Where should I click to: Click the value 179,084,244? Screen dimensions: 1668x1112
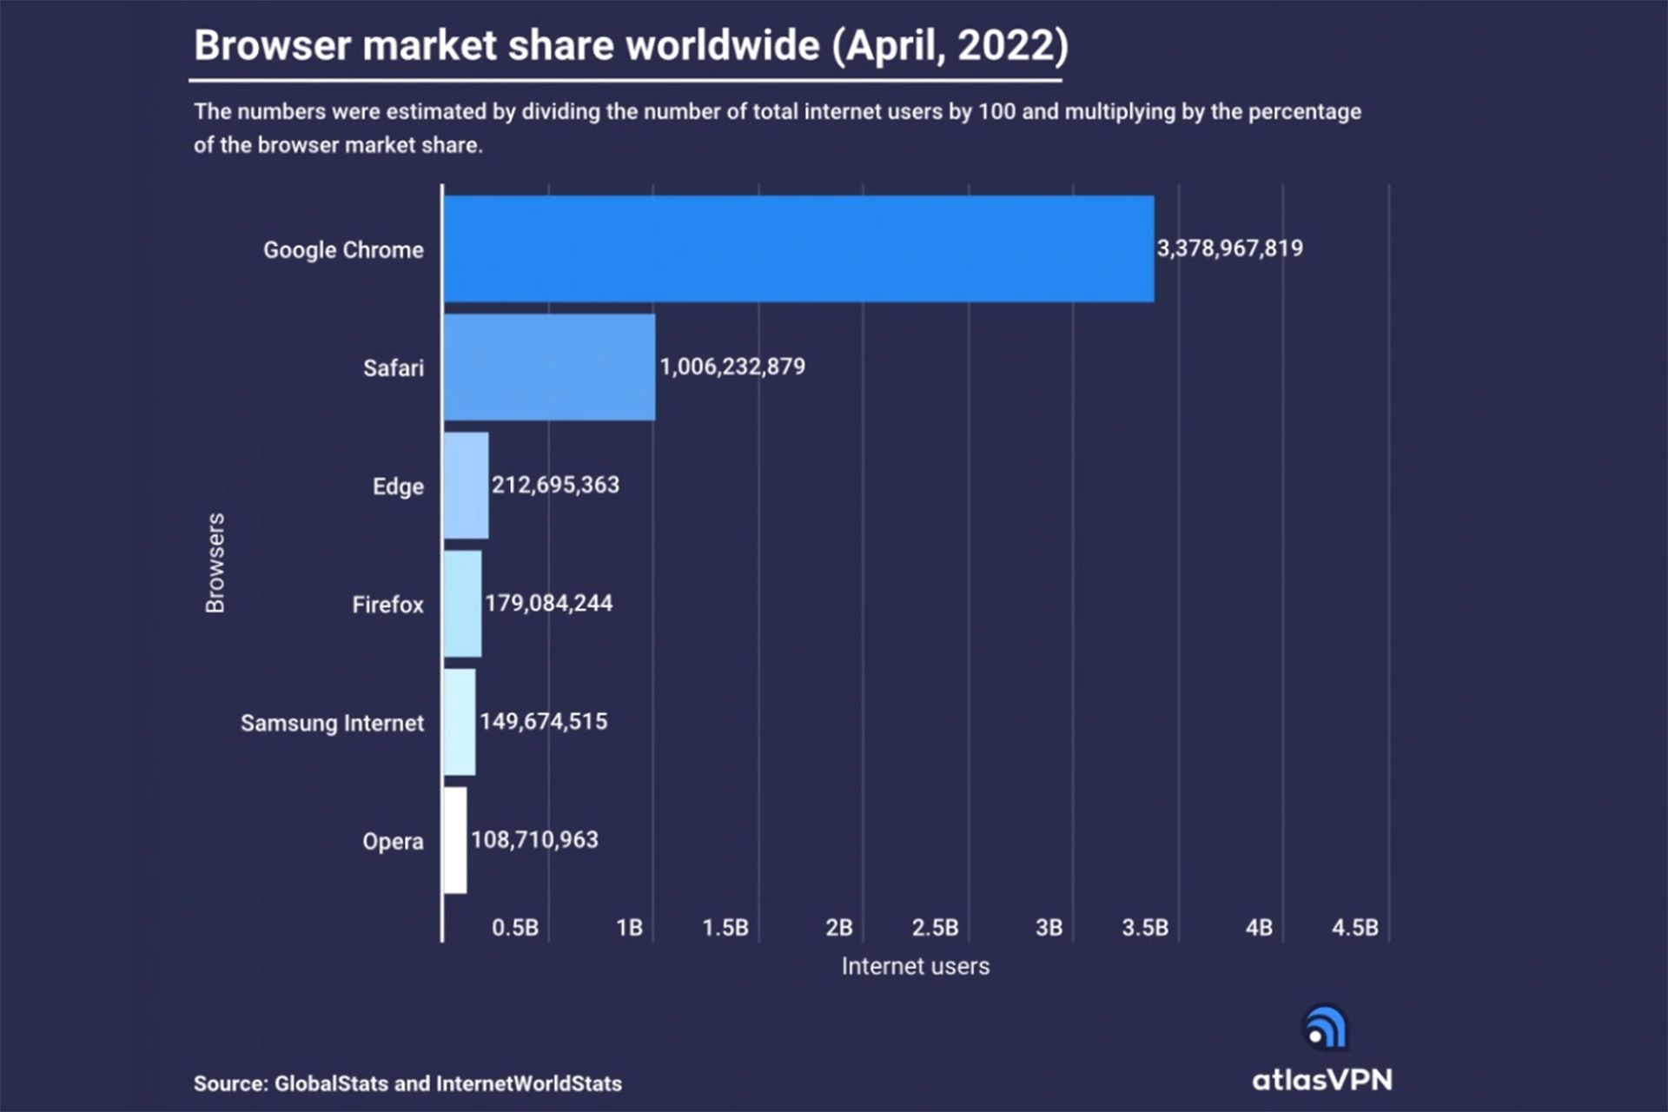pos(549,603)
